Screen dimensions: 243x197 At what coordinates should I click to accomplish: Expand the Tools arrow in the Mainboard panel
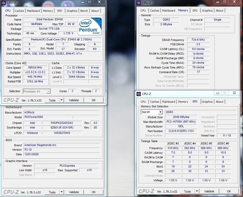point(61,192)
